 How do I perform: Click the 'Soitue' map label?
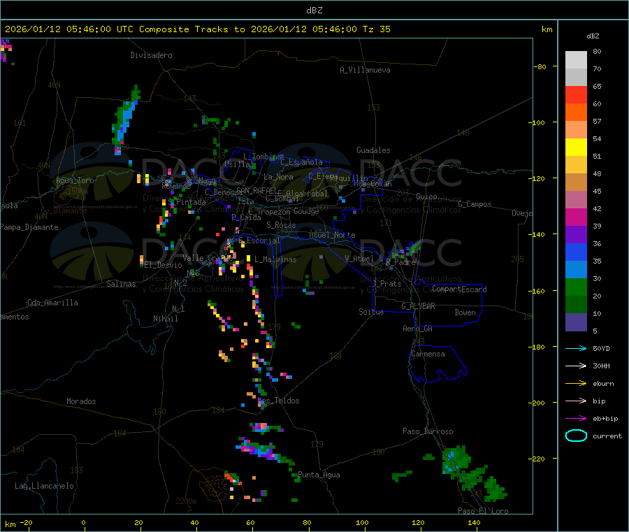(x=371, y=312)
